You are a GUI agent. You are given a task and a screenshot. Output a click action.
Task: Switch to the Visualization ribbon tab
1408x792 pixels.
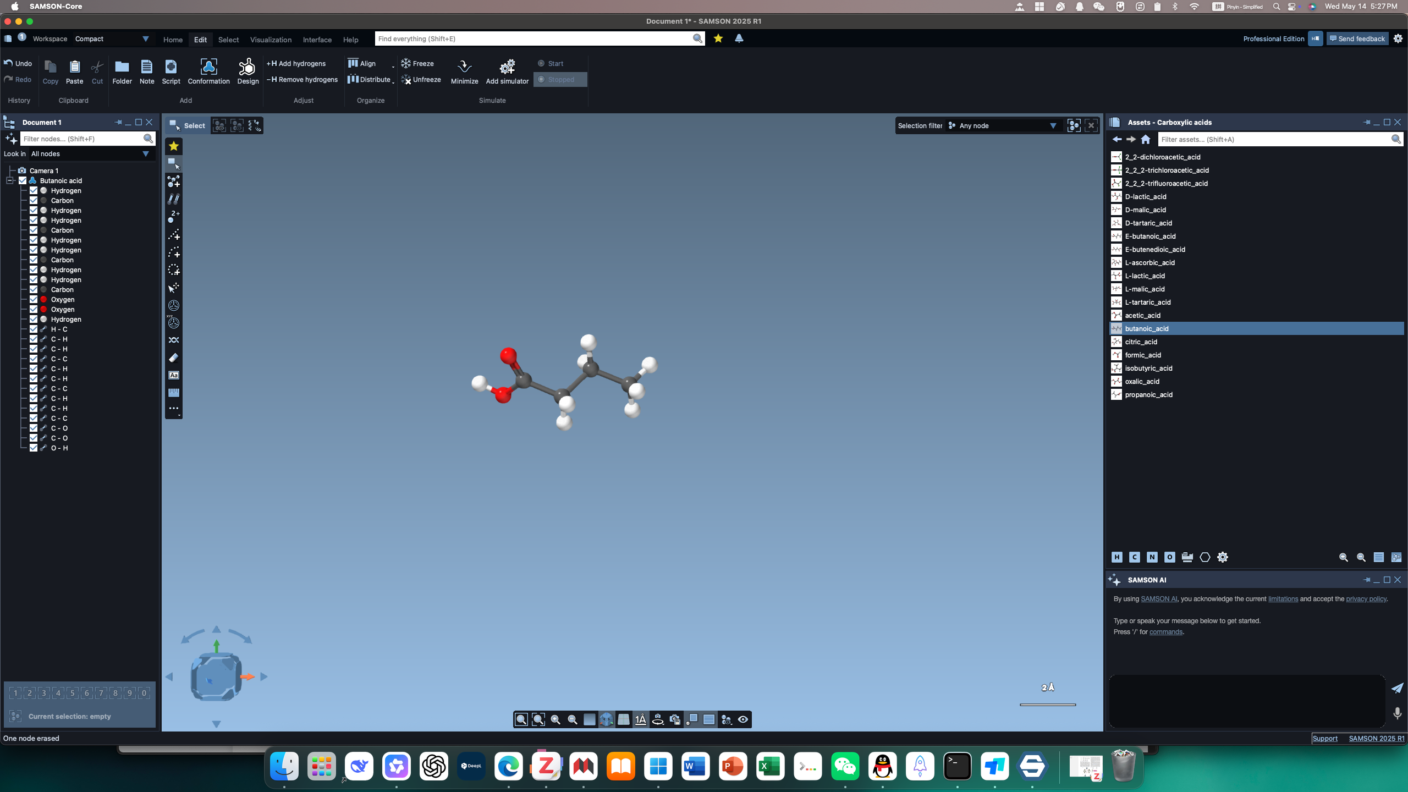(271, 40)
